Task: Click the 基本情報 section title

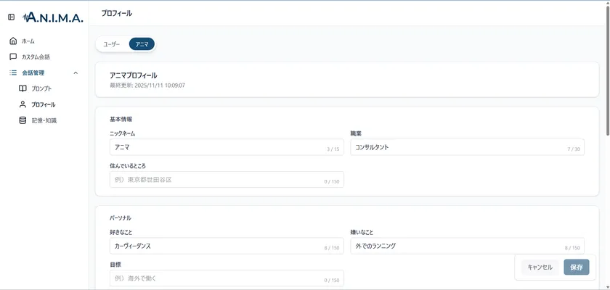Action: point(121,119)
